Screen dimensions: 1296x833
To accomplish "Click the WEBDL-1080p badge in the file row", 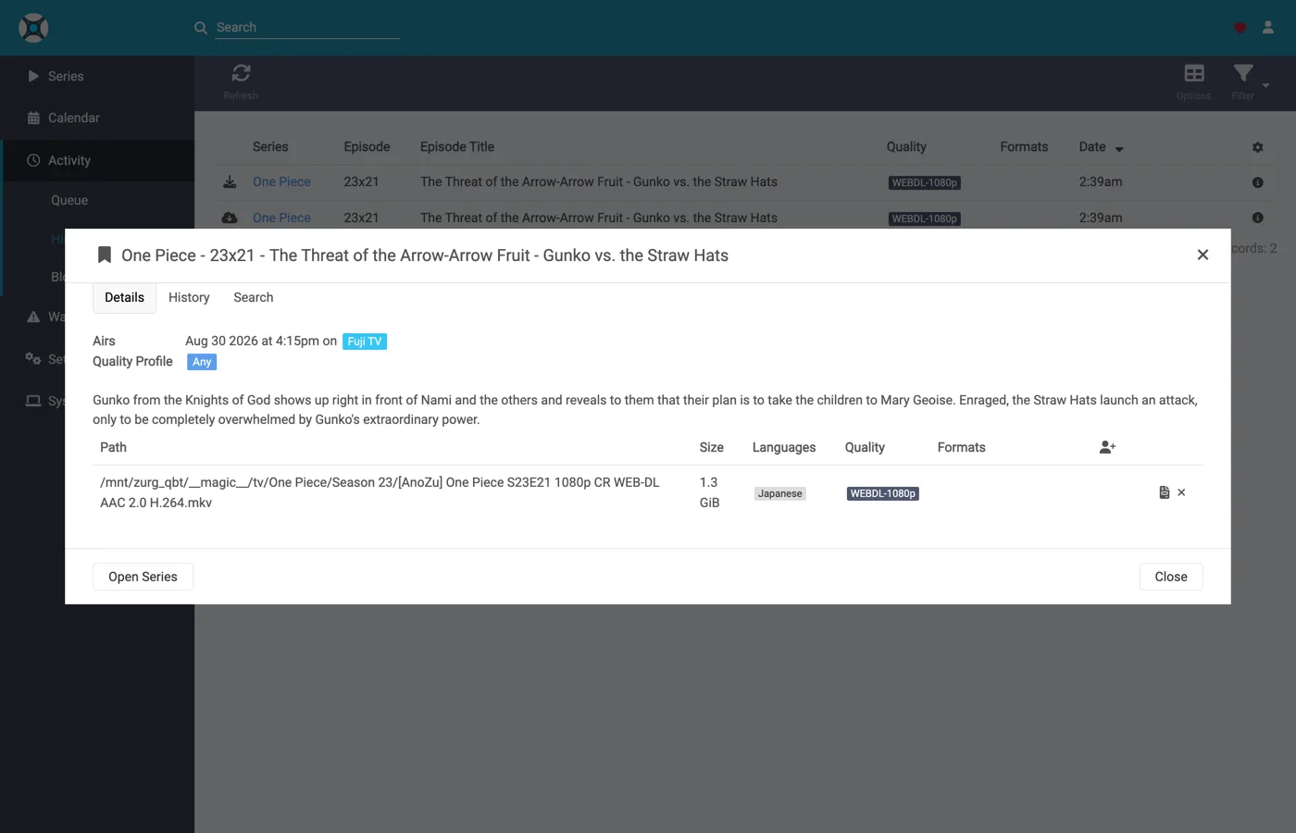I will coord(883,493).
